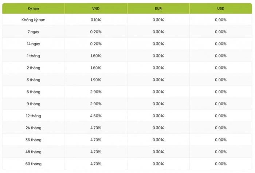Select VND rate for "9 tháng" term

96,104
